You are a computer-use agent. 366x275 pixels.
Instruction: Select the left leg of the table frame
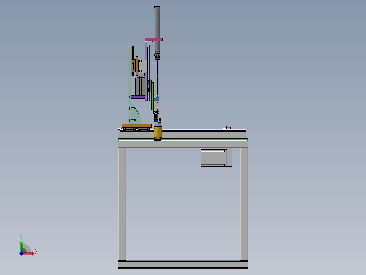click(x=122, y=204)
